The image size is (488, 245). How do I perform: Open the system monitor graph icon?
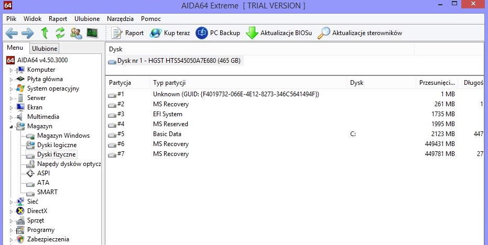pos(92,33)
